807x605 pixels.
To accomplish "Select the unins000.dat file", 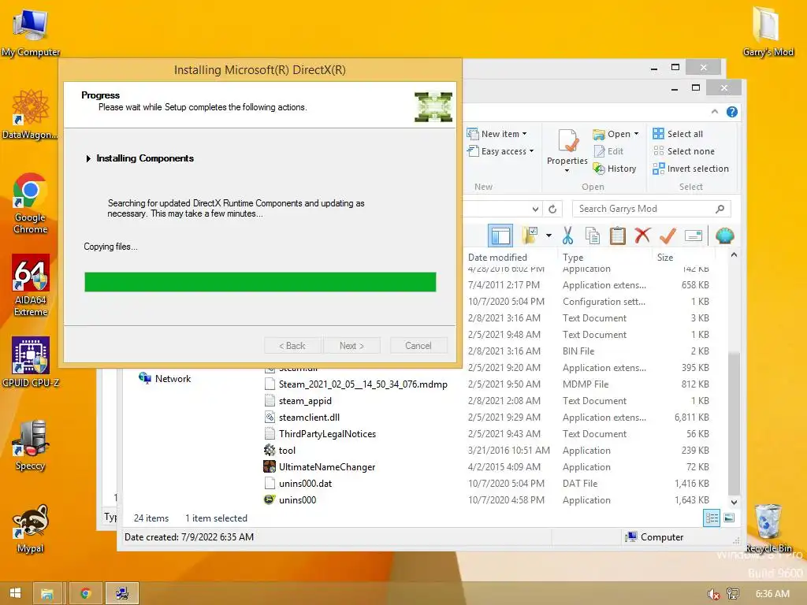I will click(298, 484).
